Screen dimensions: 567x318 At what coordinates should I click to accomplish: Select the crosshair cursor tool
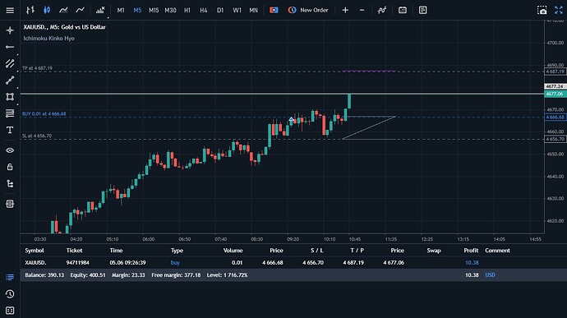pos(10,30)
